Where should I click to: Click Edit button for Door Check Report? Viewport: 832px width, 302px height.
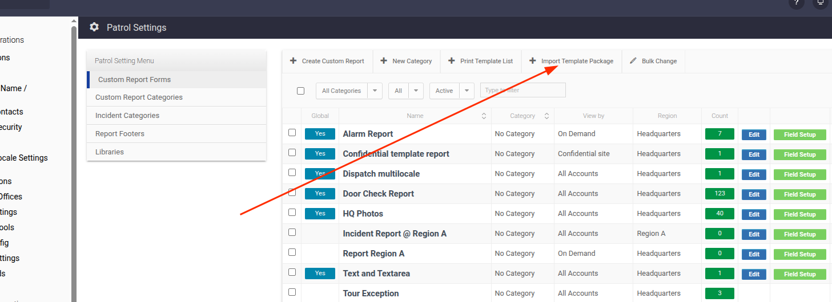click(754, 194)
